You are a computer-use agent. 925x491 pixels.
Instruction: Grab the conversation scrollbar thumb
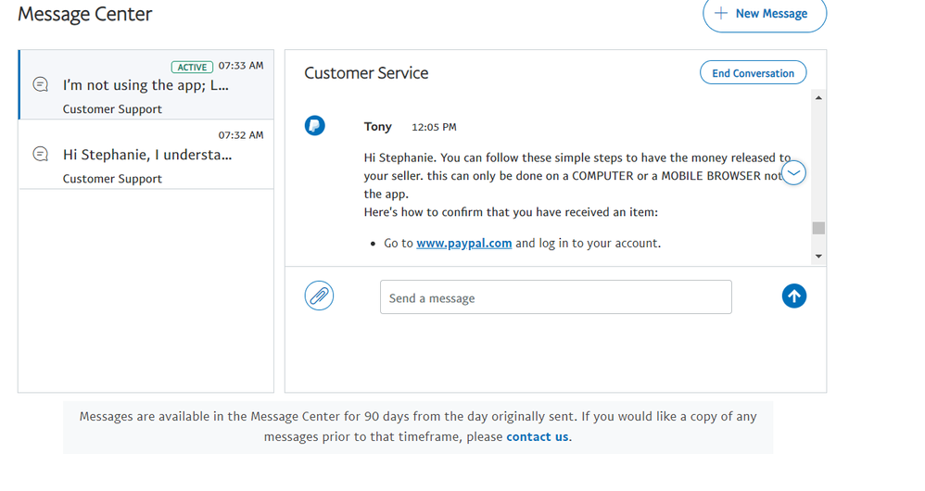pos(818,228)
